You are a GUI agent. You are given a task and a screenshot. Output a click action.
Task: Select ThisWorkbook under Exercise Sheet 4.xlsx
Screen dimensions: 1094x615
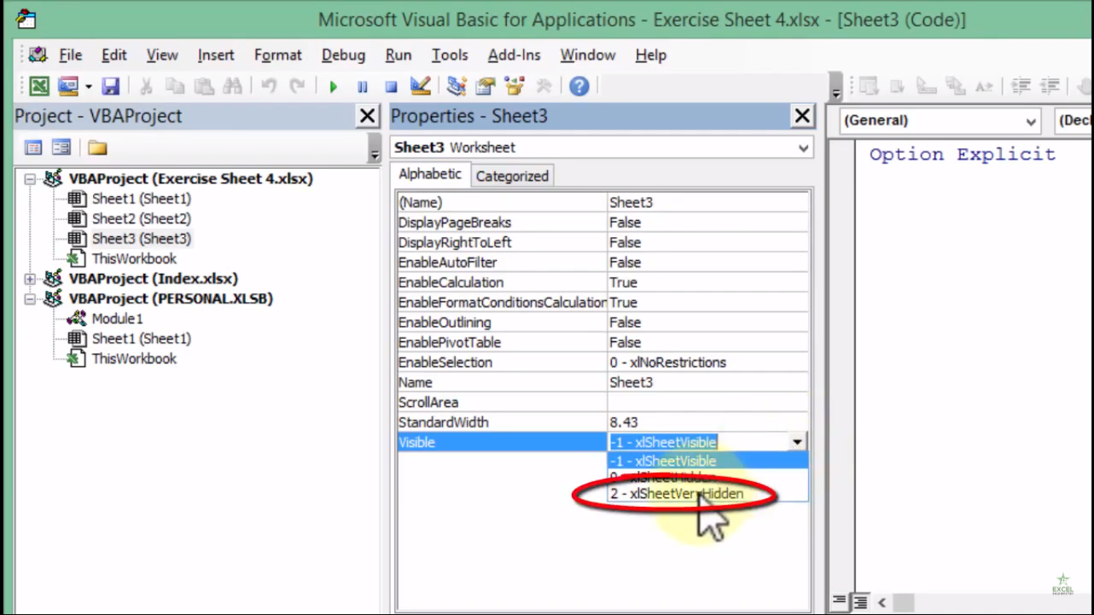(x=134, y=259)
